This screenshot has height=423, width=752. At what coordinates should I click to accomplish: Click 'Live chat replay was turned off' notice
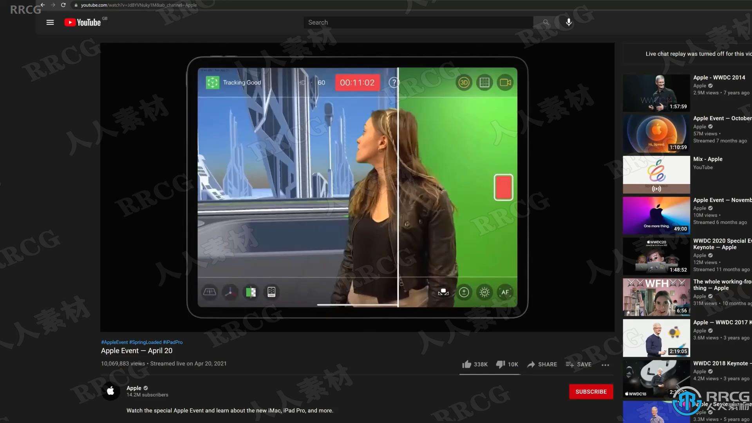[698, 54]
